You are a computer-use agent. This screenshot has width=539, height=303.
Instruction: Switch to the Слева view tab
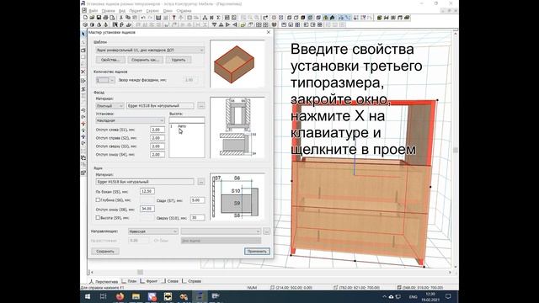(x=170, y=281)
